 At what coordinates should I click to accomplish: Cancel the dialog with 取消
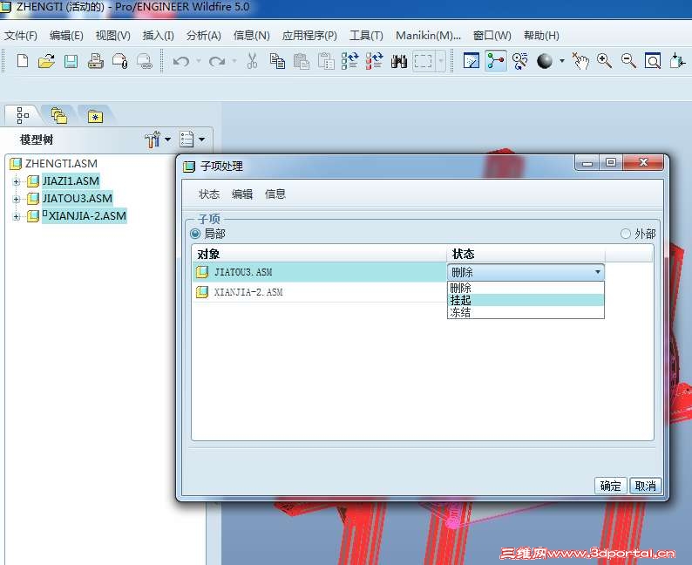pos(645,486)
